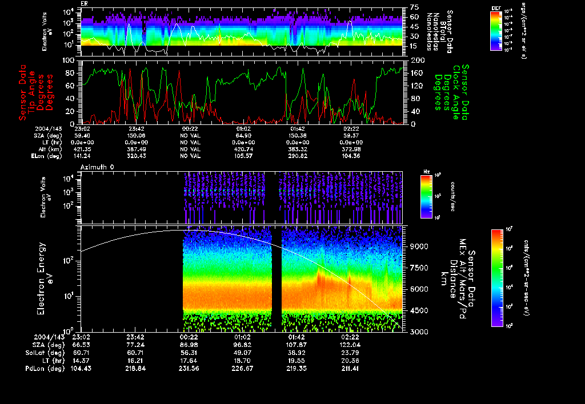Click 01:02 tick under the tip angle plot
Viewport: 585px width, 404px height.
pos(243,130)
